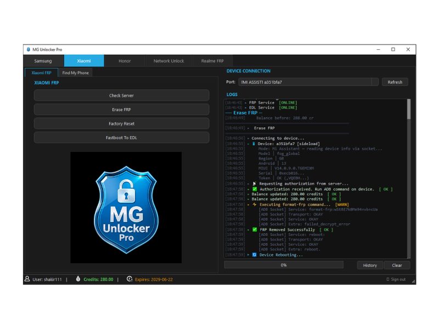Click the 'FRP Service [ONLINE]' log line

pos(273,103)
